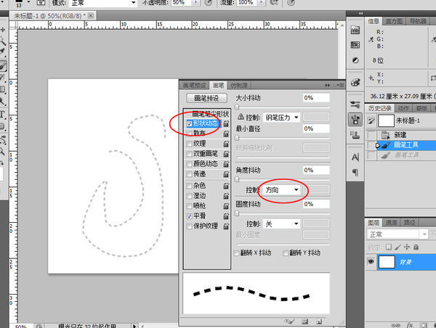Click the 画笔预设 button
Viewport: 436px width, 328px height.
[x=206, y=98]
